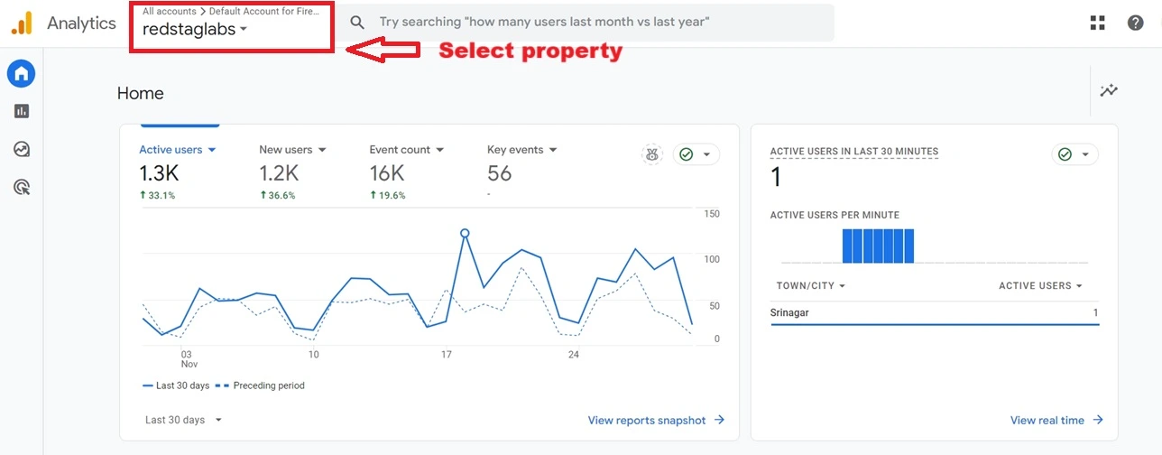The image size is (1162, 455).
Task: Click View real time link
Action: click(x=1056, y=420)
